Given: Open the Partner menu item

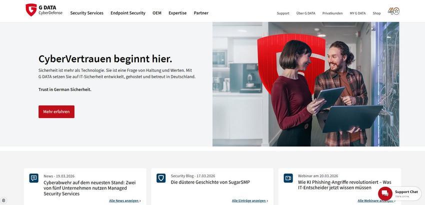Looking at the screenshot, I should point(201,13).
